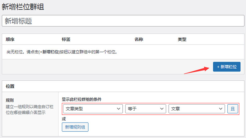Click the 新增标题 title input field

click(123, 21)
